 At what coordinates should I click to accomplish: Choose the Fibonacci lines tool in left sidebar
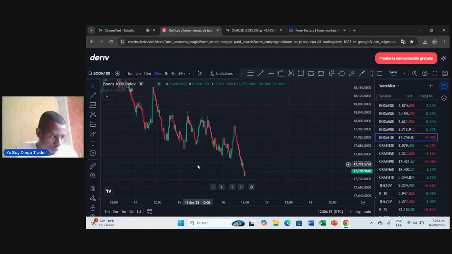tap(93, 105)
